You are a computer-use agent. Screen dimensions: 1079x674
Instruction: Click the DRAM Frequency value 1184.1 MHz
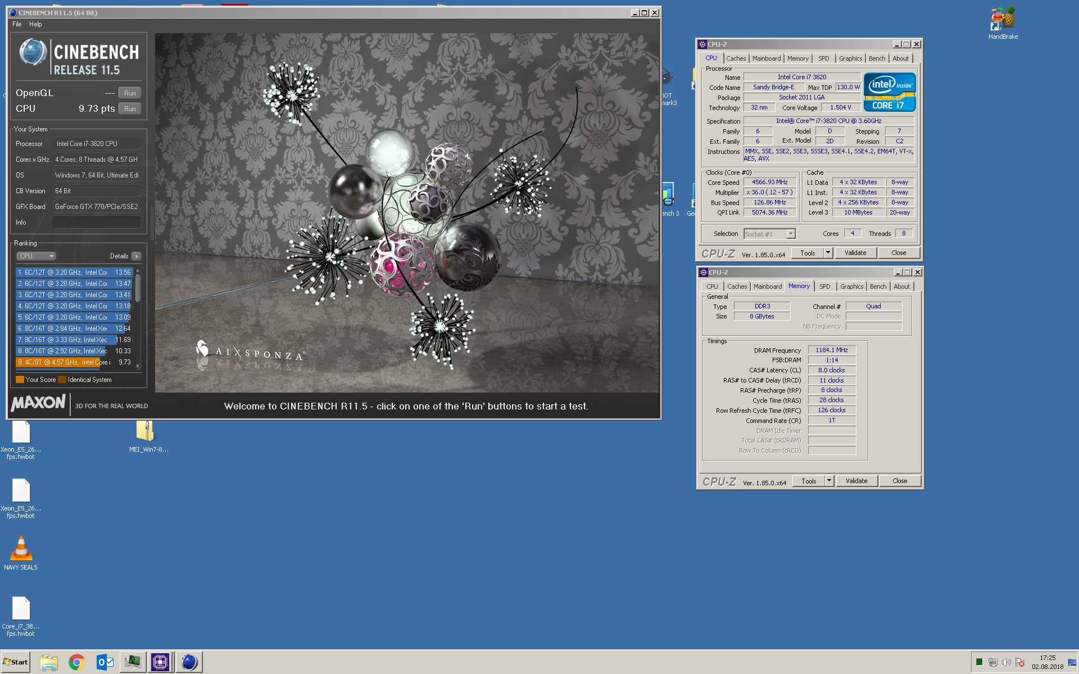[832, 350]
